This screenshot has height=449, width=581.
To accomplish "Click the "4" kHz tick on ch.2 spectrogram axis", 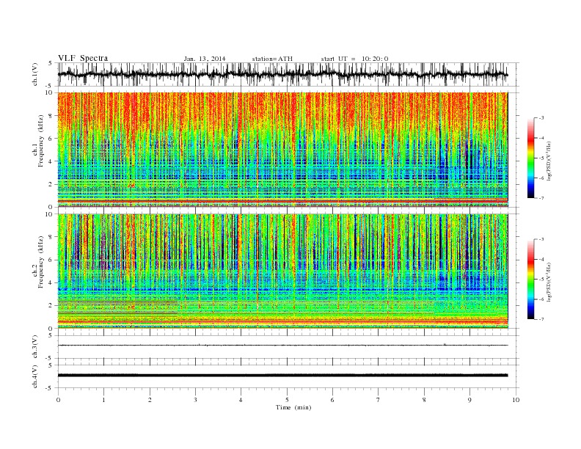I will [x=51, y=283].
